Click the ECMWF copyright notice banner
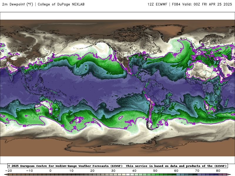235x176 pixels. 118,166
